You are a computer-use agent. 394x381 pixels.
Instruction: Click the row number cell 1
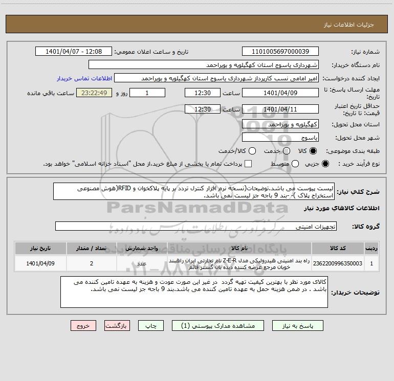[371, 263]
